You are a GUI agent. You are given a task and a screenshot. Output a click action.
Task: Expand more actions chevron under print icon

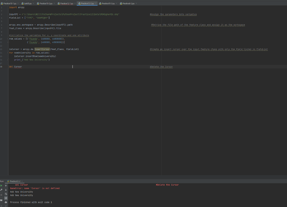[x=6, y=206]
